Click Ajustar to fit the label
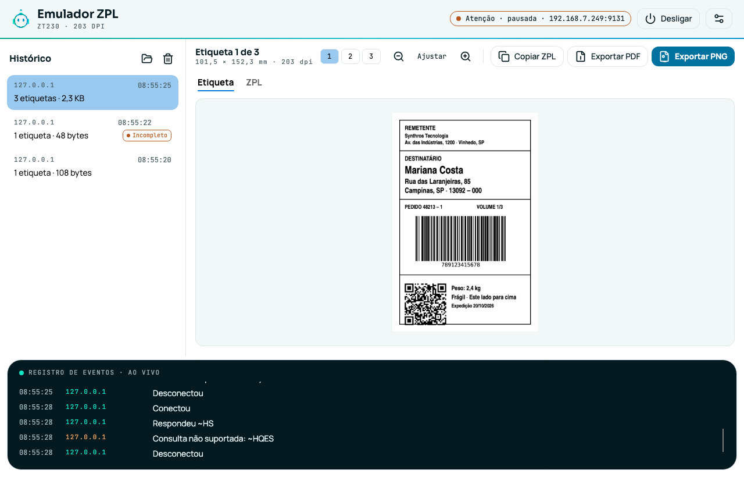The image size is (744, 477). pos(432,56)
